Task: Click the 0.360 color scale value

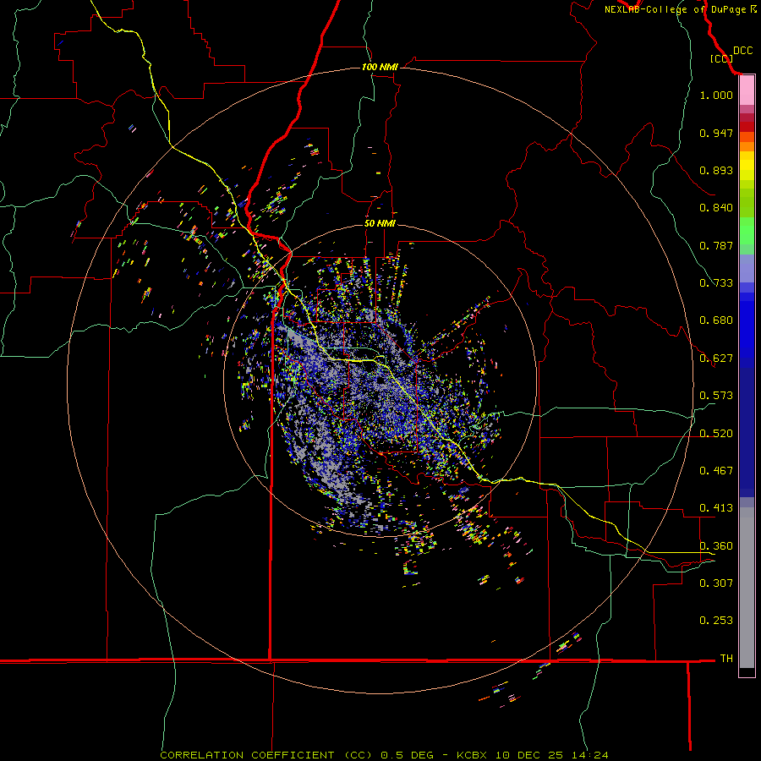Action: pos(716,546)
